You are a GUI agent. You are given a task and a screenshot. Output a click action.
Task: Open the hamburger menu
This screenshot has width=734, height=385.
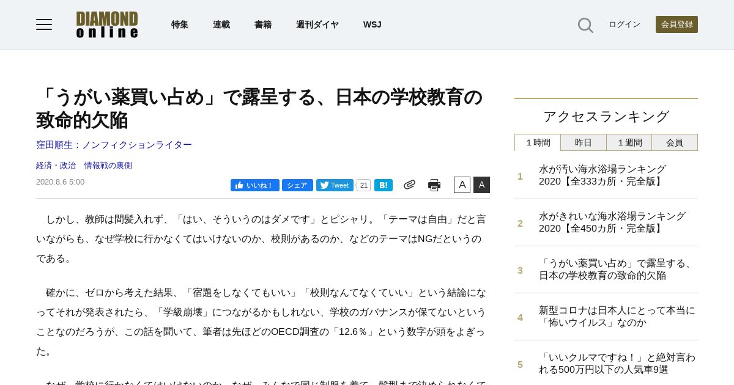pyautogui.click(x=44, y=24)
